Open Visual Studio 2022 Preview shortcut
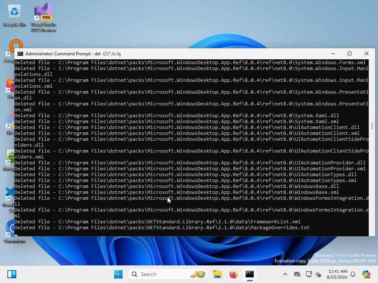378x283 pixels. tap(43, 17)
